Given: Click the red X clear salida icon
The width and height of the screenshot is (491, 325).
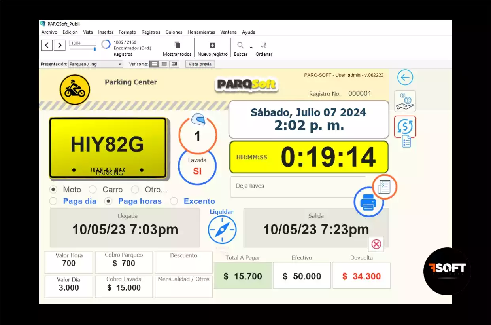Looking at the screenshot, I should [x=376, y=244].
